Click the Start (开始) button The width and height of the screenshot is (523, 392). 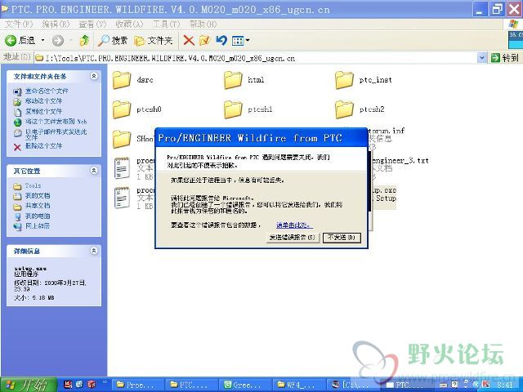(28, 385)
